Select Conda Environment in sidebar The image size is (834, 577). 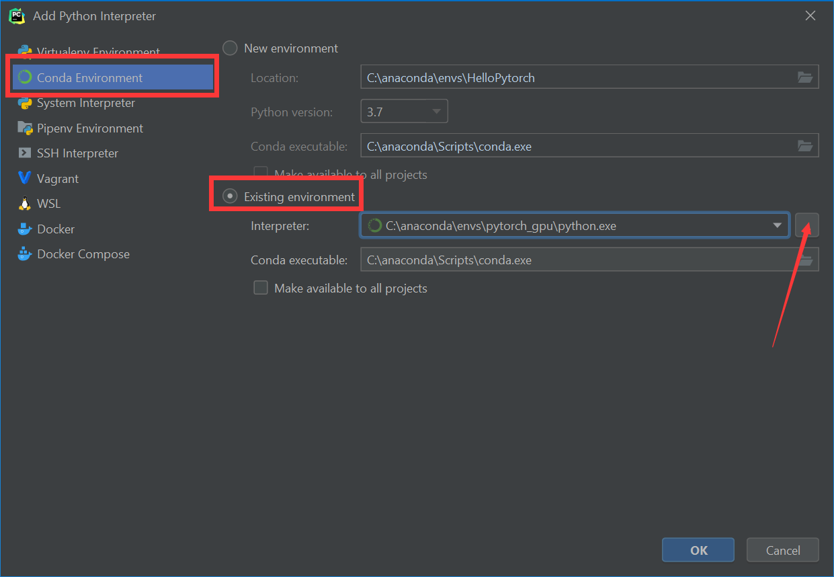(x=113, y=77)
